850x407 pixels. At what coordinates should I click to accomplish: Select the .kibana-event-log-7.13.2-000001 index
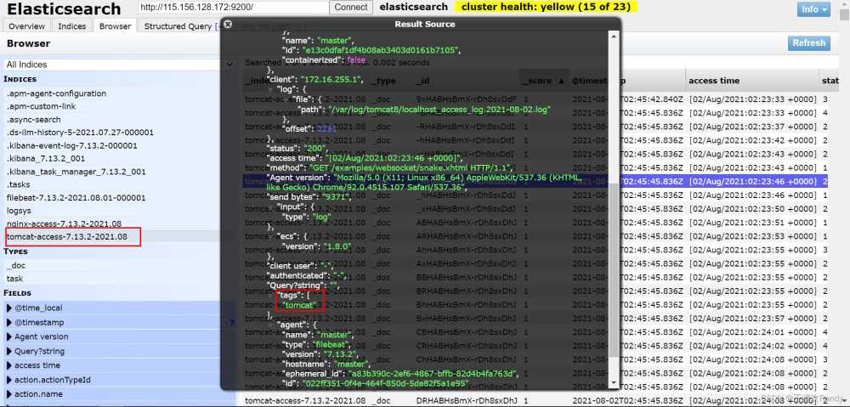[72, 146]
